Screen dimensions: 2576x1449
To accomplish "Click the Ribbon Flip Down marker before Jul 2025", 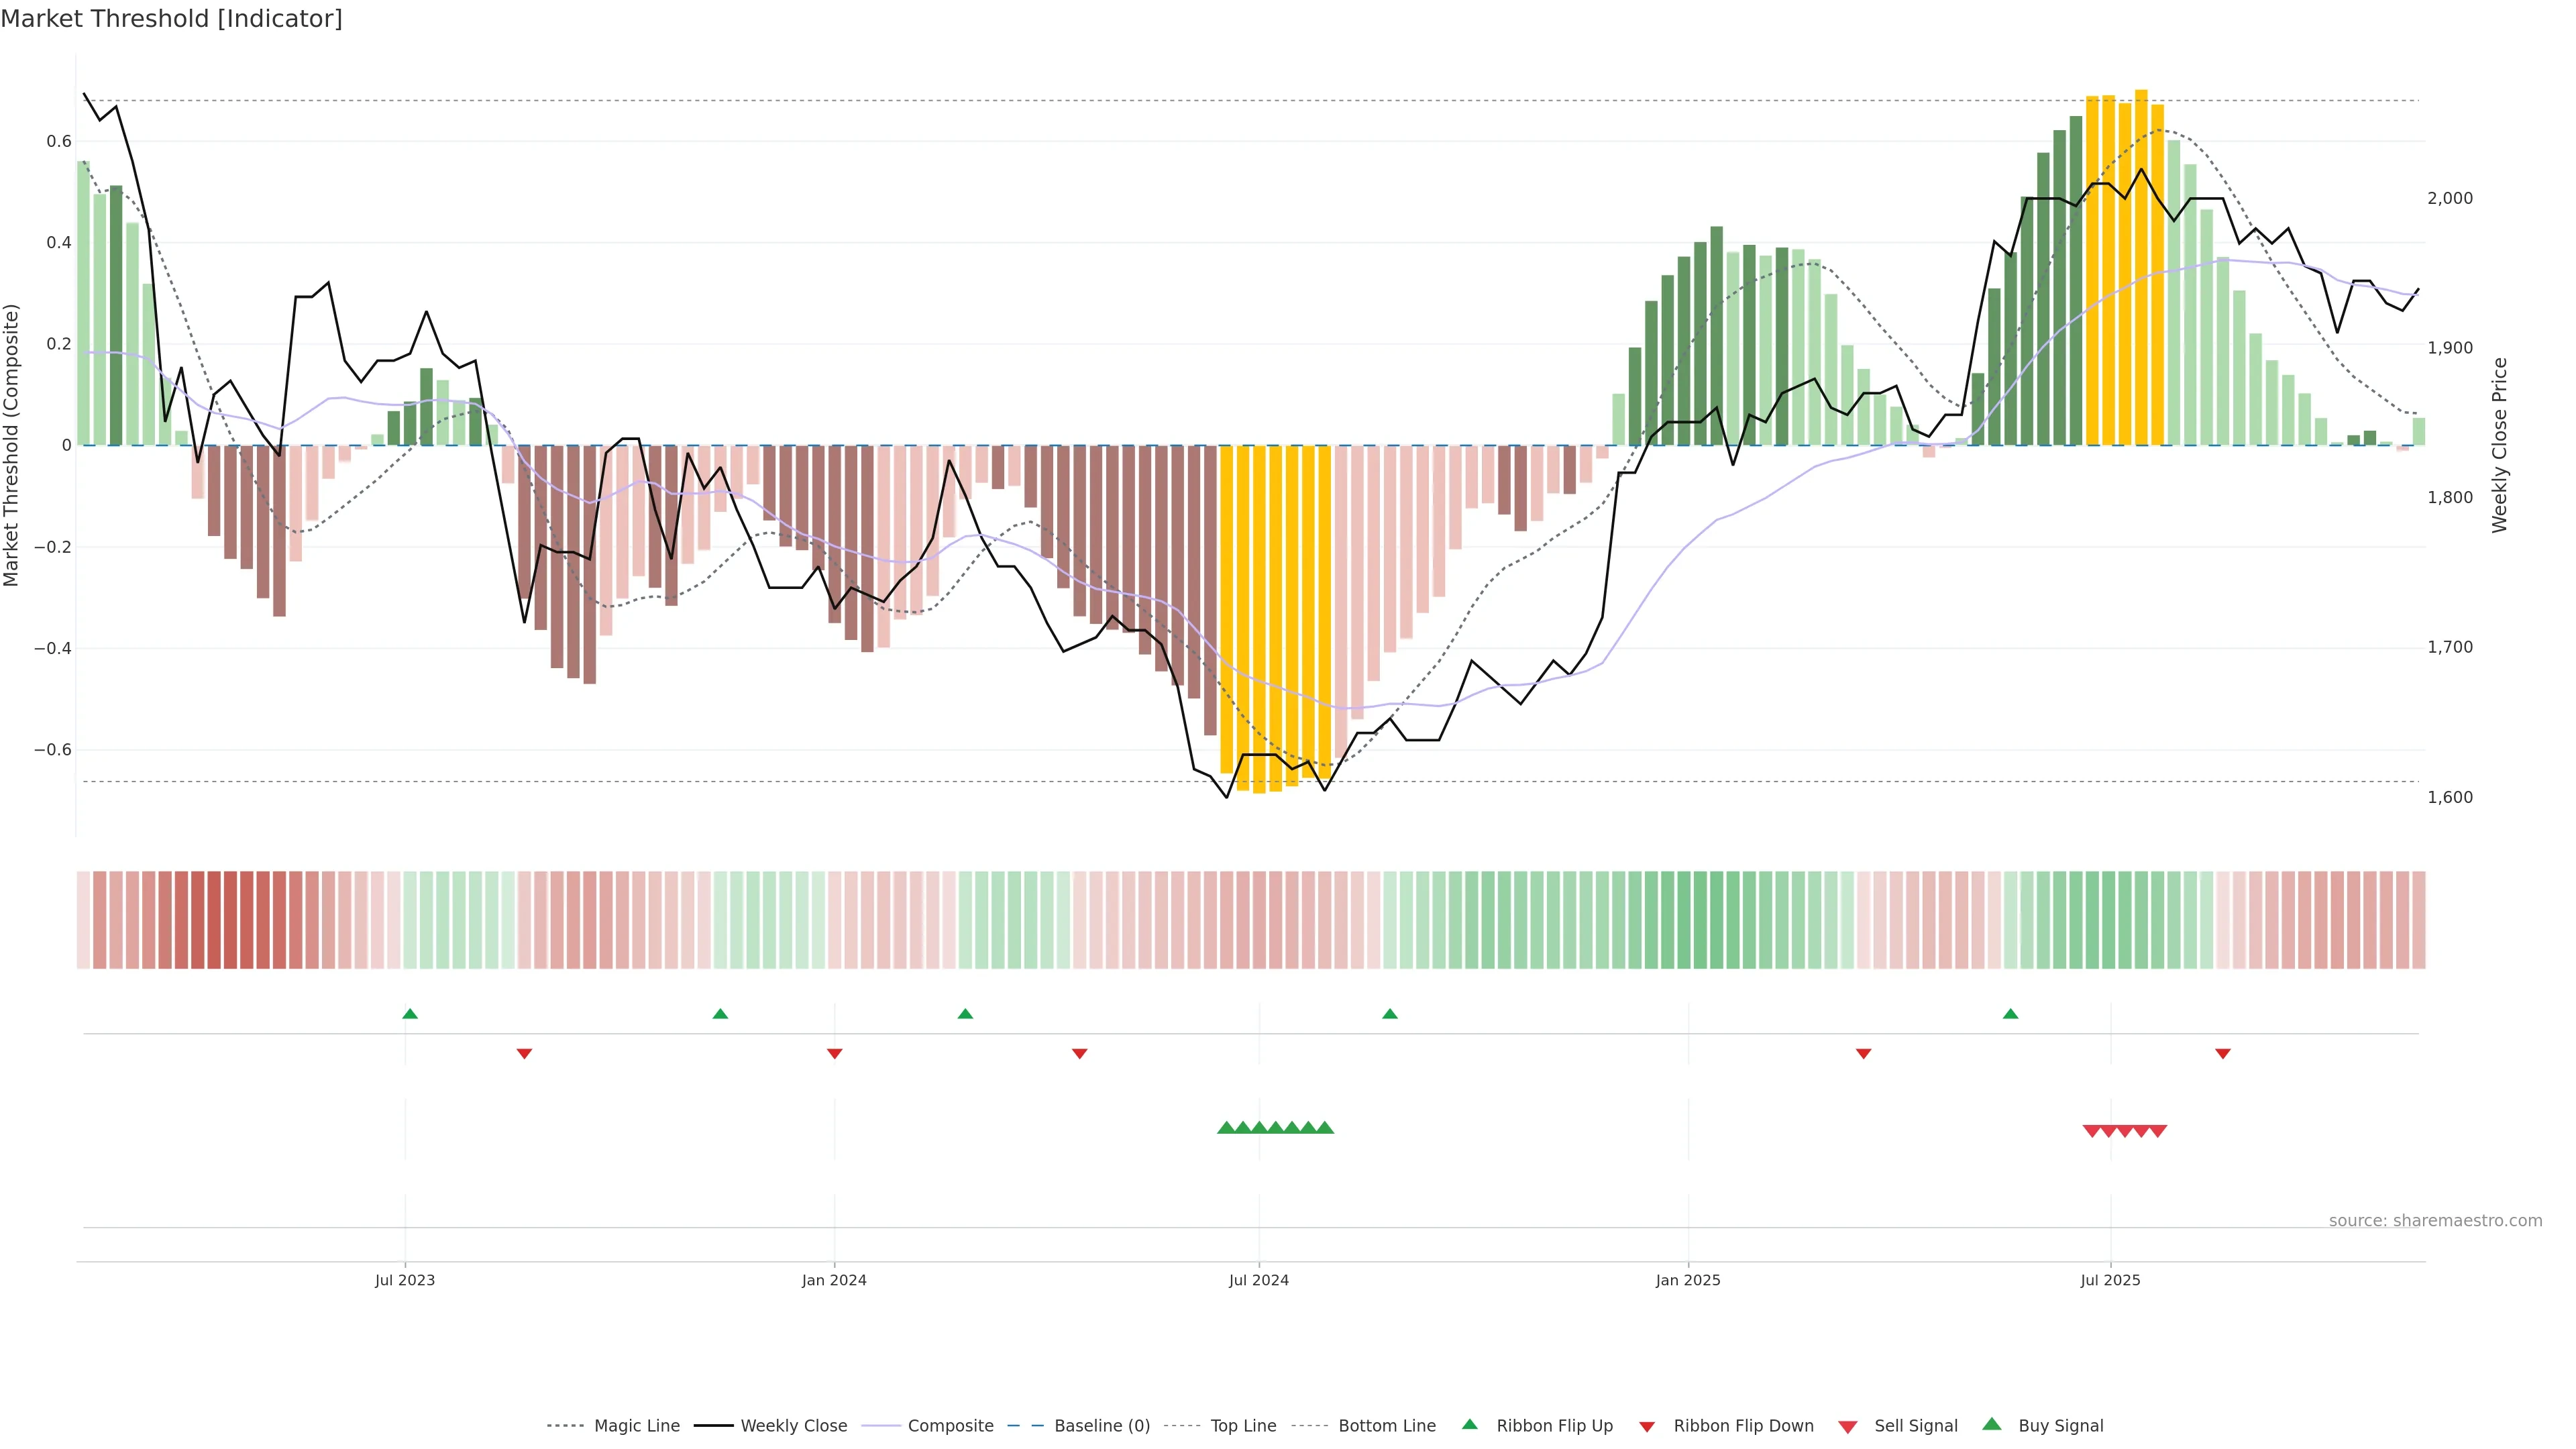I will (1863, 1053).
